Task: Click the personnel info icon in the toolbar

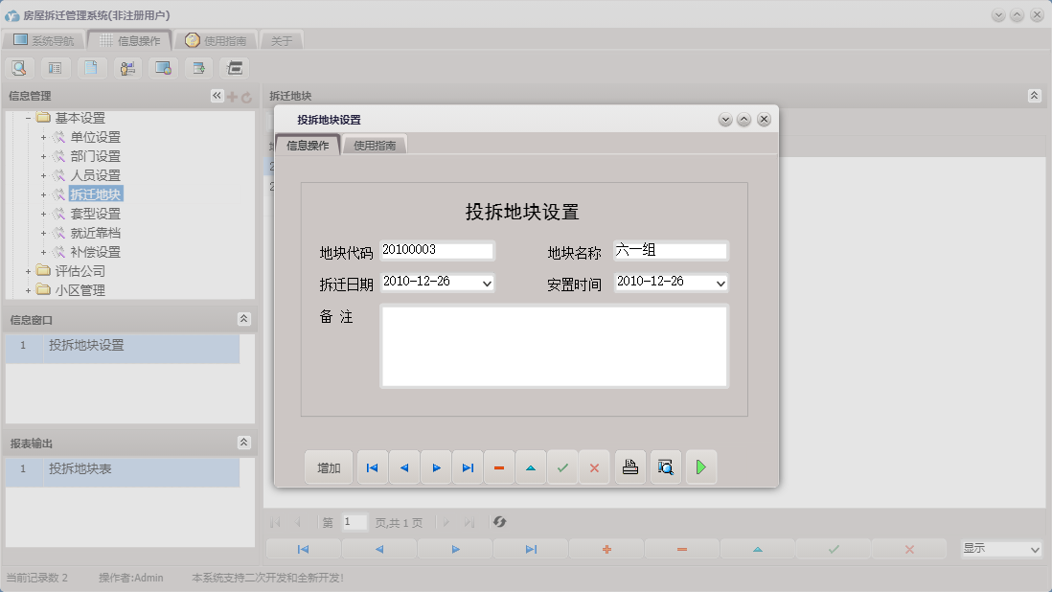Action: point(126,67)
